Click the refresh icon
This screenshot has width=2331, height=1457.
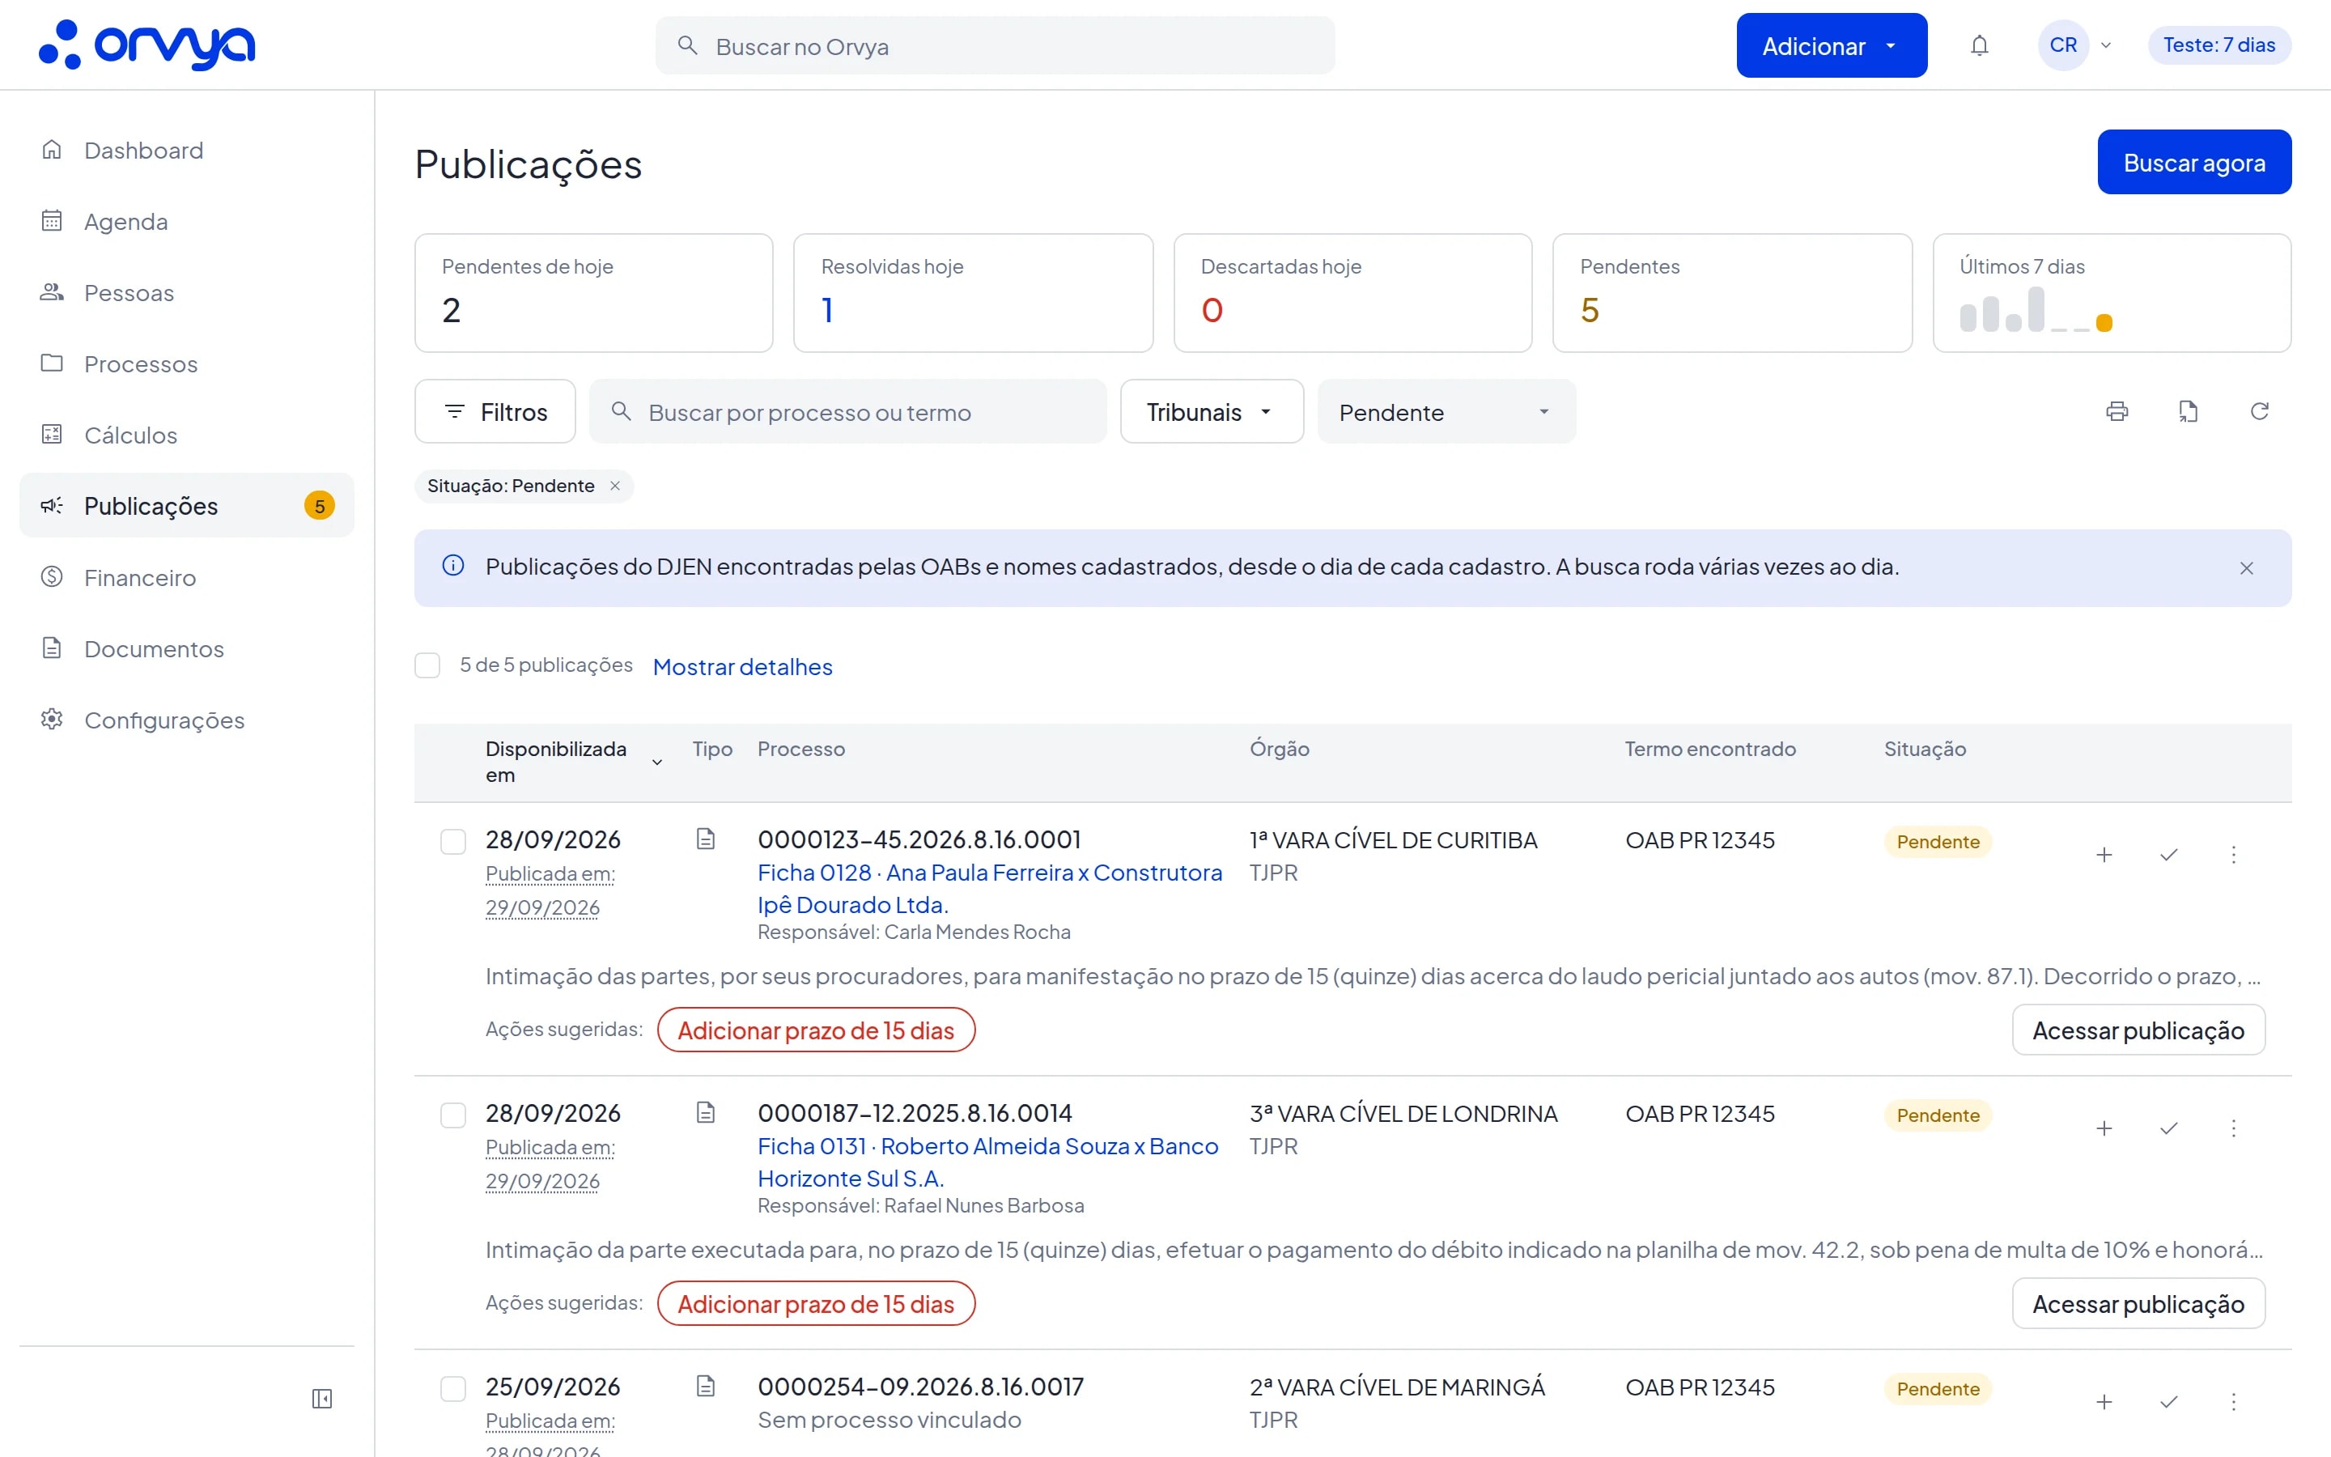coord(2260,411)
